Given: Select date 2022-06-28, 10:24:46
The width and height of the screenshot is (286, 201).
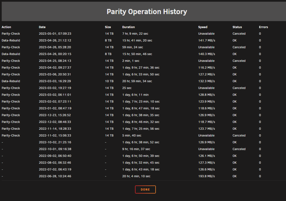Looking at the screenshot, I should [55, 176].
